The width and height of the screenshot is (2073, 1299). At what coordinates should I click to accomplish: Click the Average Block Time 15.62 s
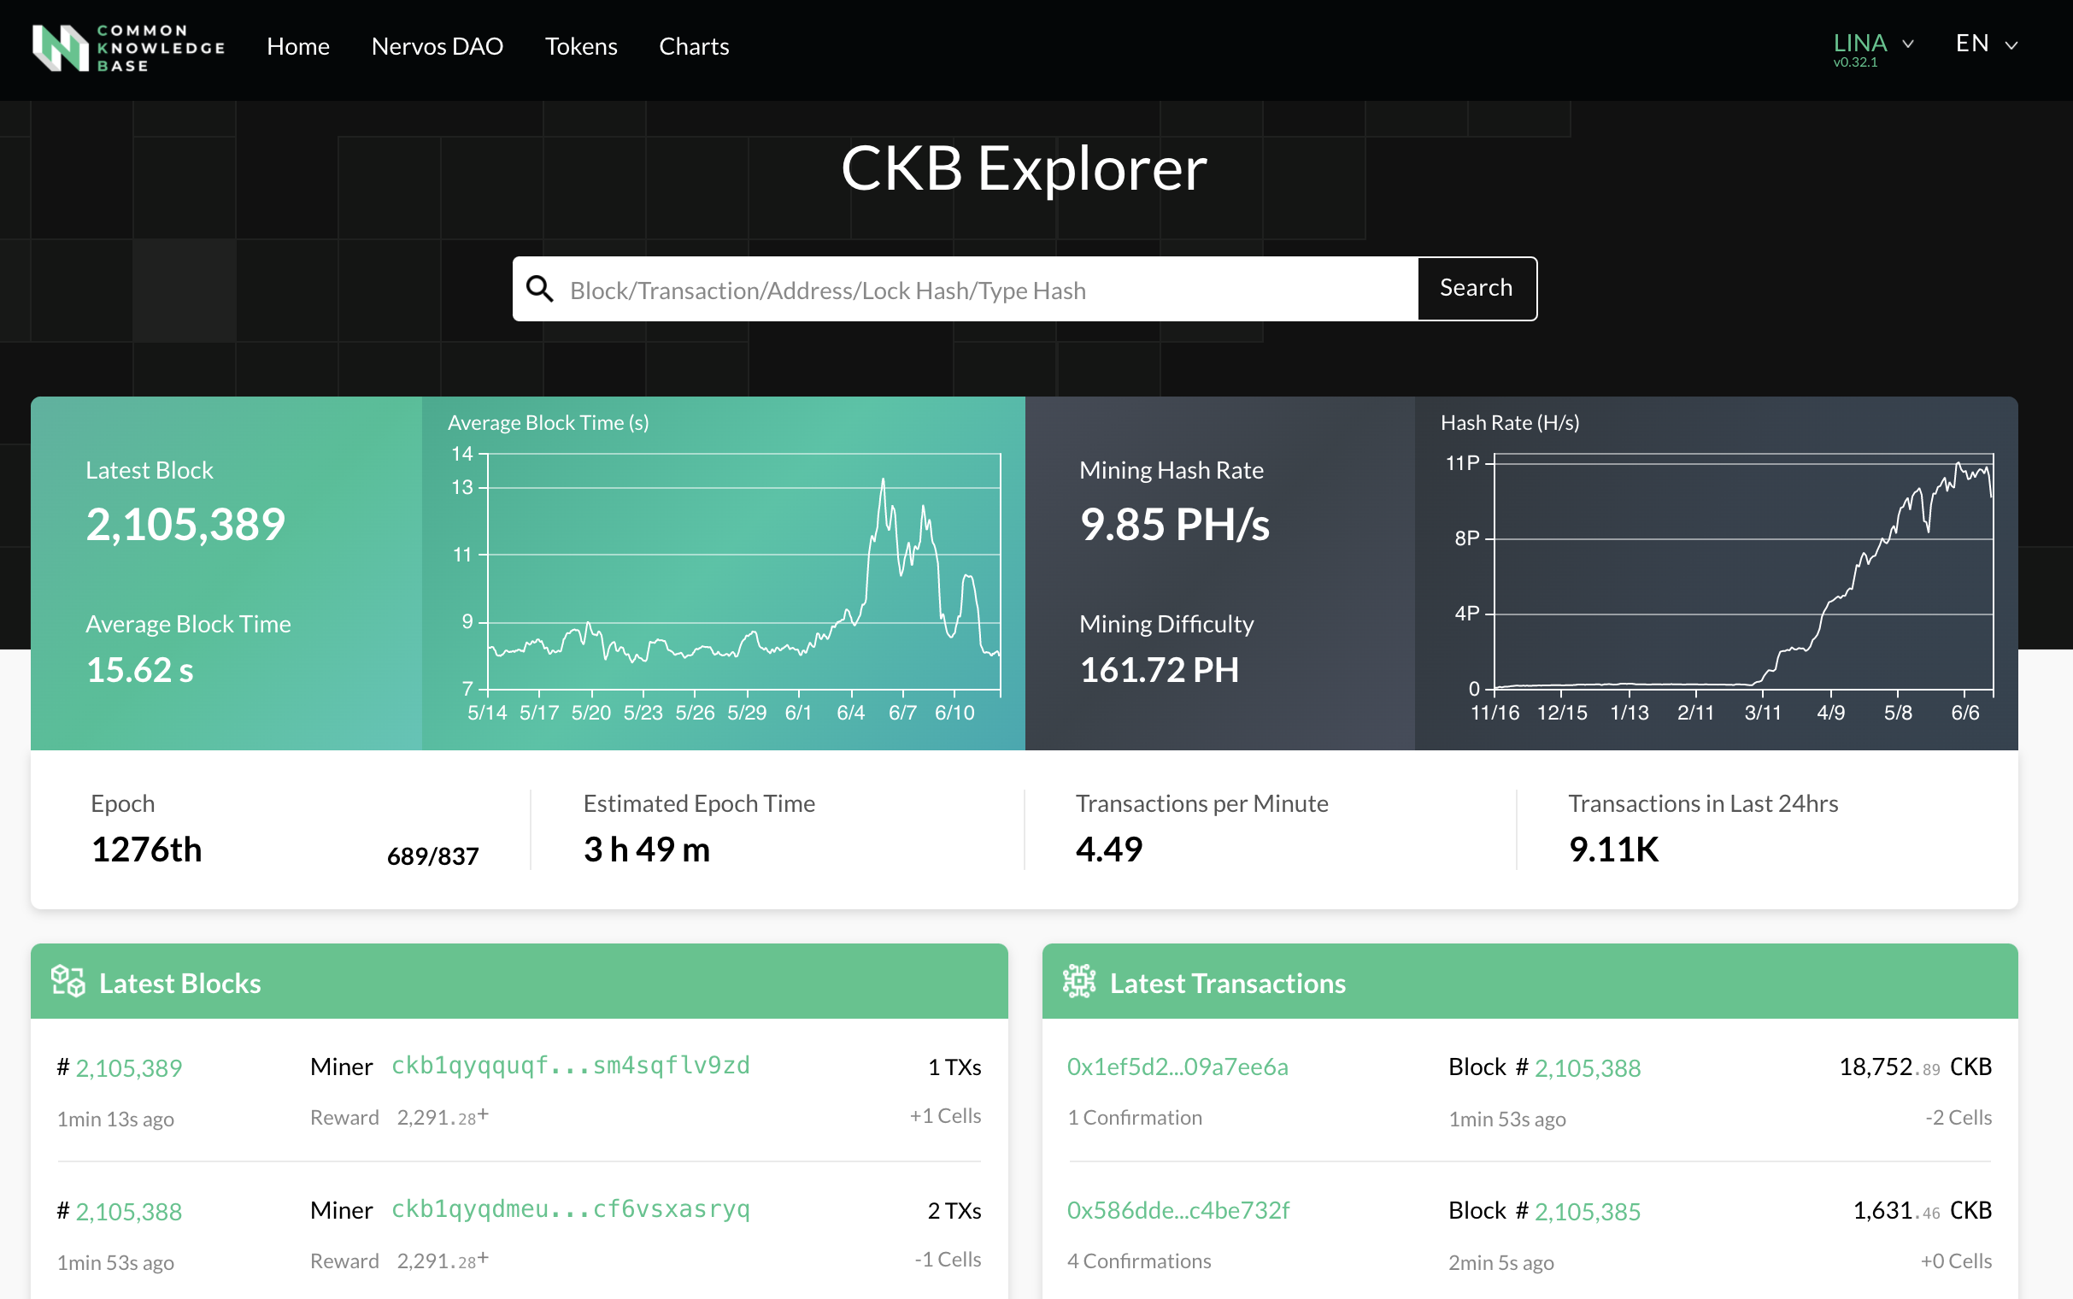140,670
